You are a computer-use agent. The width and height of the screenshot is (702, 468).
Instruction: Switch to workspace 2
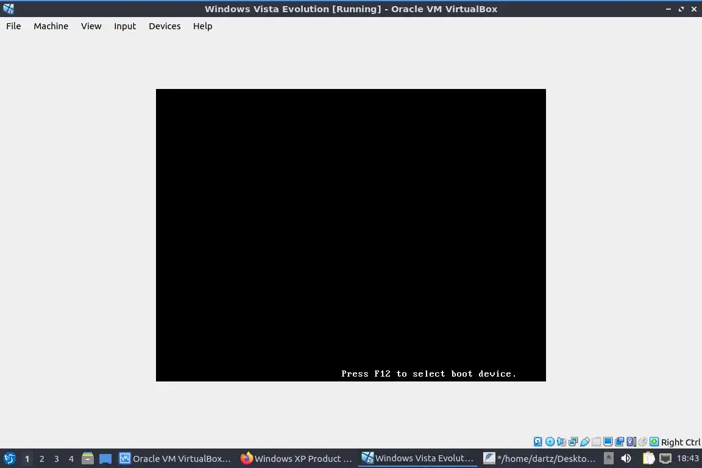(42, 459)
